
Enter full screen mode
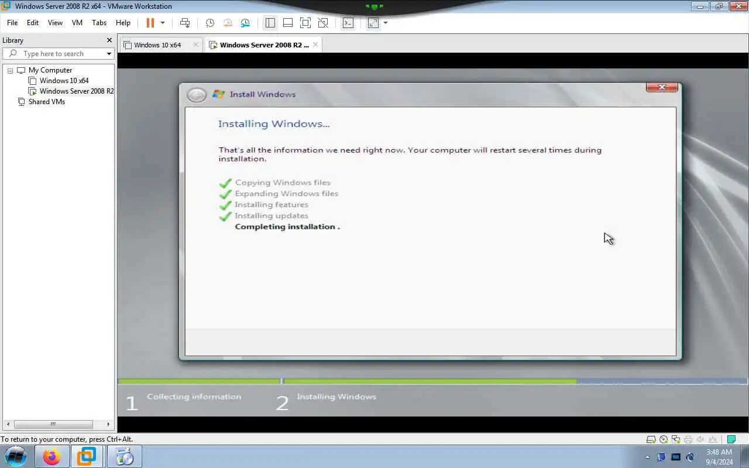tap(305, 23)
